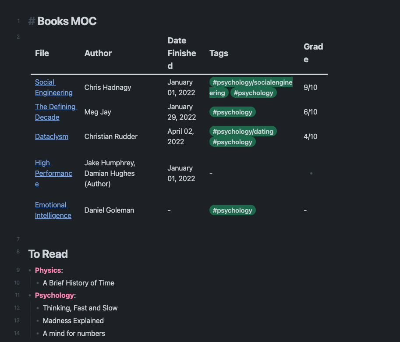Viewport: 400px width, 342px height.
Task: Click line number 9 in the gutter
Action: click(18, 270)
